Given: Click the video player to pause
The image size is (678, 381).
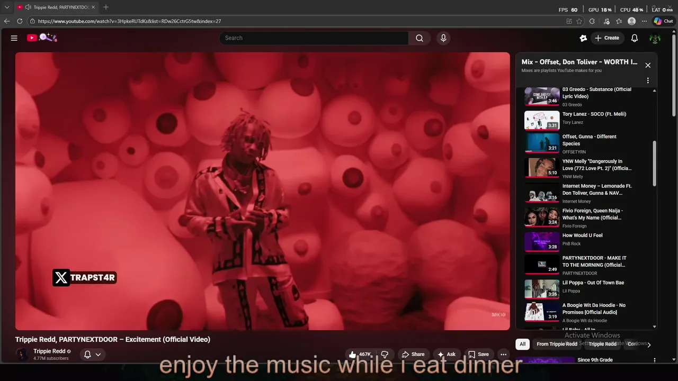Looking at the screenshot, I should click(262, 191).
